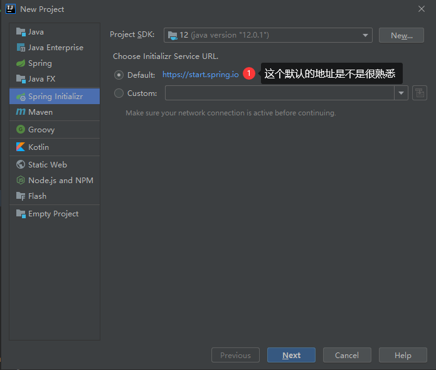Screen dimensions: 436x370
Task: Select the Flash folder icon
Action: tap(21, 196)
